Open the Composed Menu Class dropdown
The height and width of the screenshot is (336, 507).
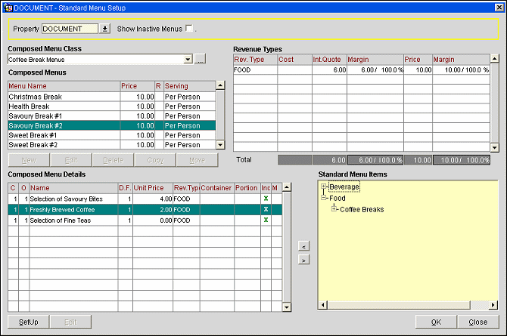pos(188,59)
